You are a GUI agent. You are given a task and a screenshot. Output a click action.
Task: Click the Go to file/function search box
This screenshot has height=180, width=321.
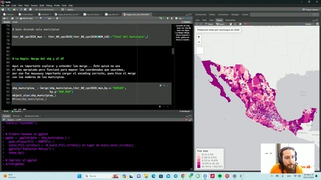47,9
